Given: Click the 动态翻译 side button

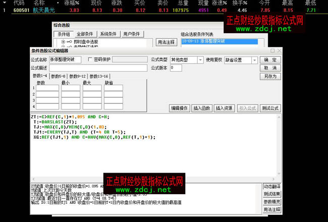Looking at the screenshot, I should (271, 187).
